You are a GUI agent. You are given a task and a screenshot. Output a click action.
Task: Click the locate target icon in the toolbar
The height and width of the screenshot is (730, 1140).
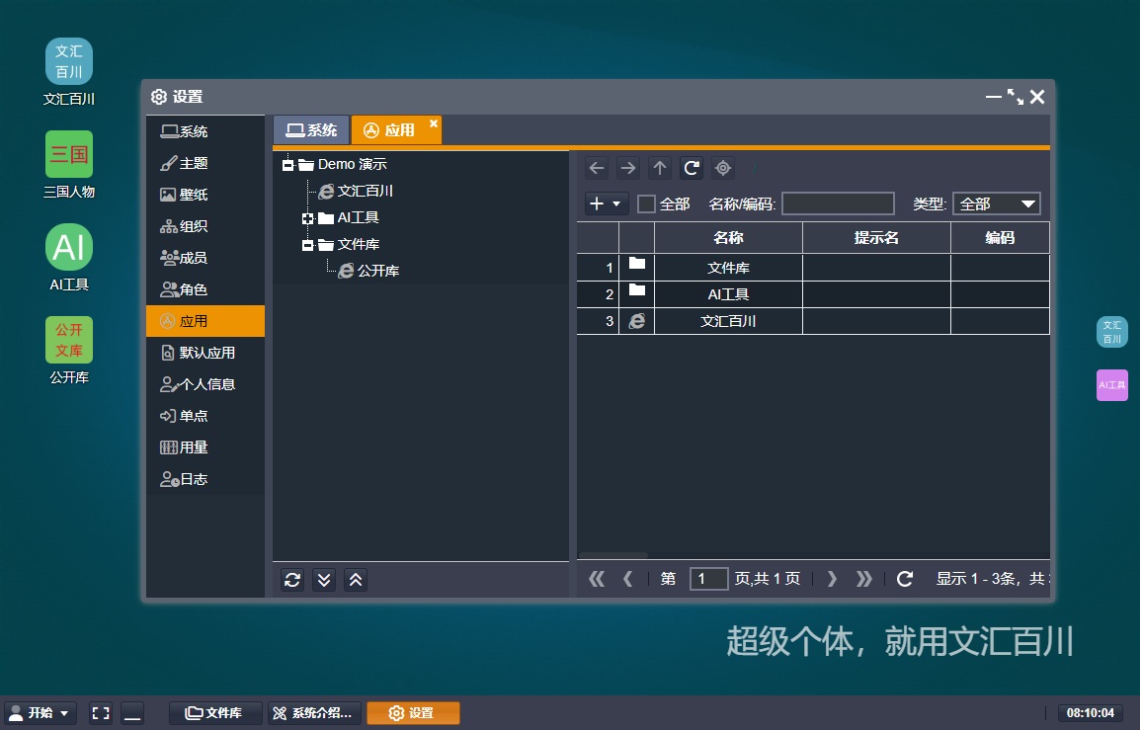click(x=722, y=168)
